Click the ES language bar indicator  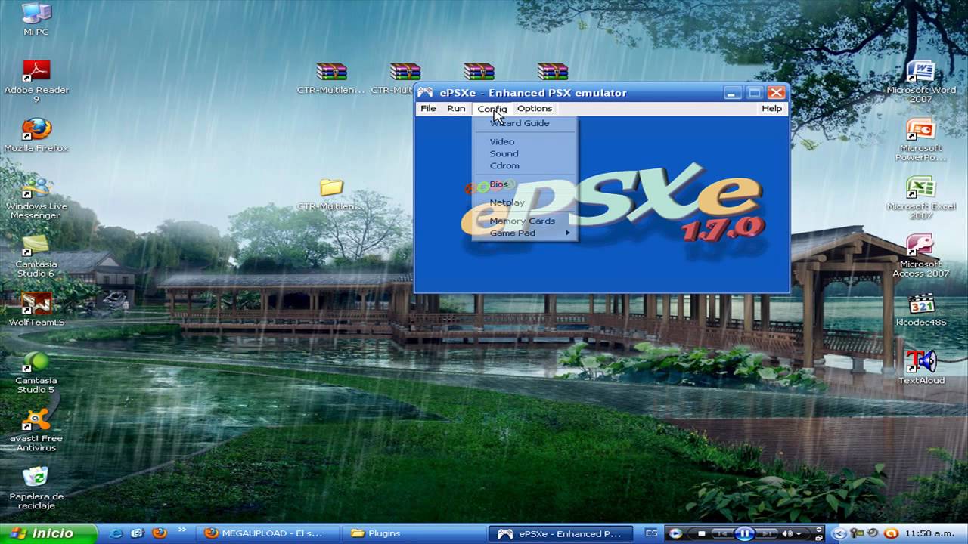point(651,533)
